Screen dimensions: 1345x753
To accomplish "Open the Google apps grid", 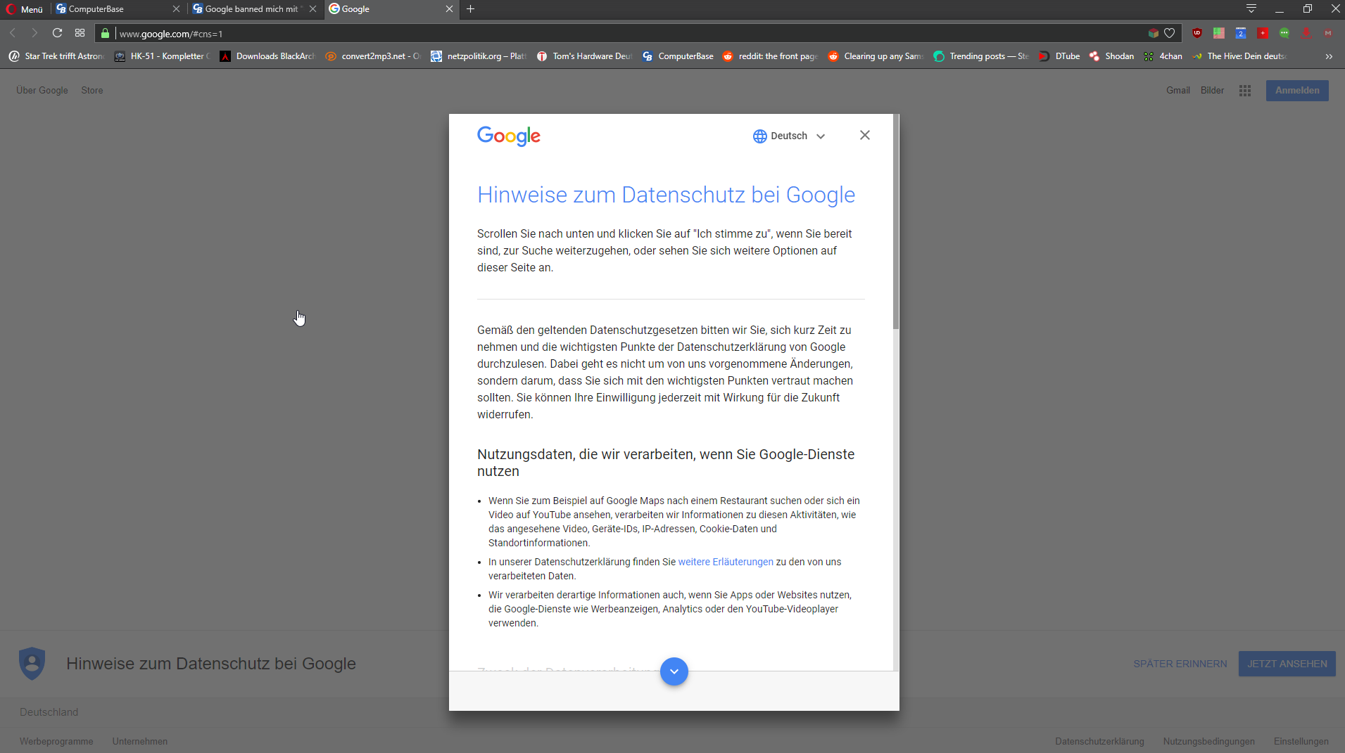I will coord(1244,90).
